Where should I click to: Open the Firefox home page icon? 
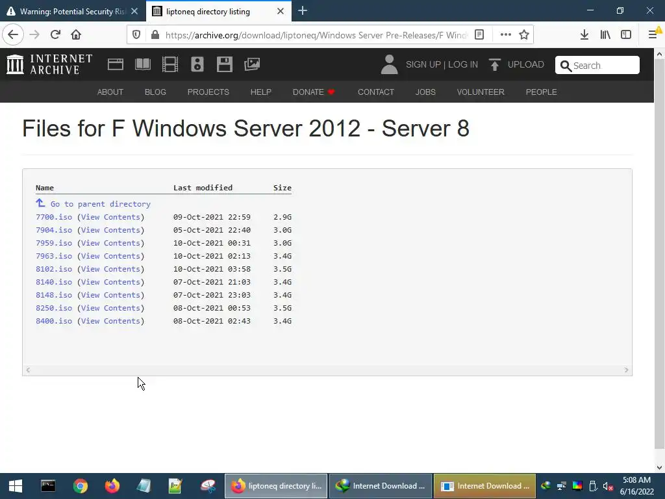(76, 34)
